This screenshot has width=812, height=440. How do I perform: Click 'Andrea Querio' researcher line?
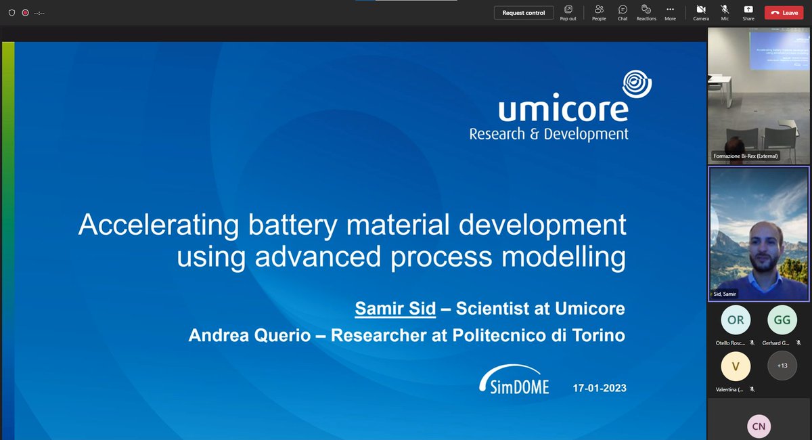click(x=407, y=335)
